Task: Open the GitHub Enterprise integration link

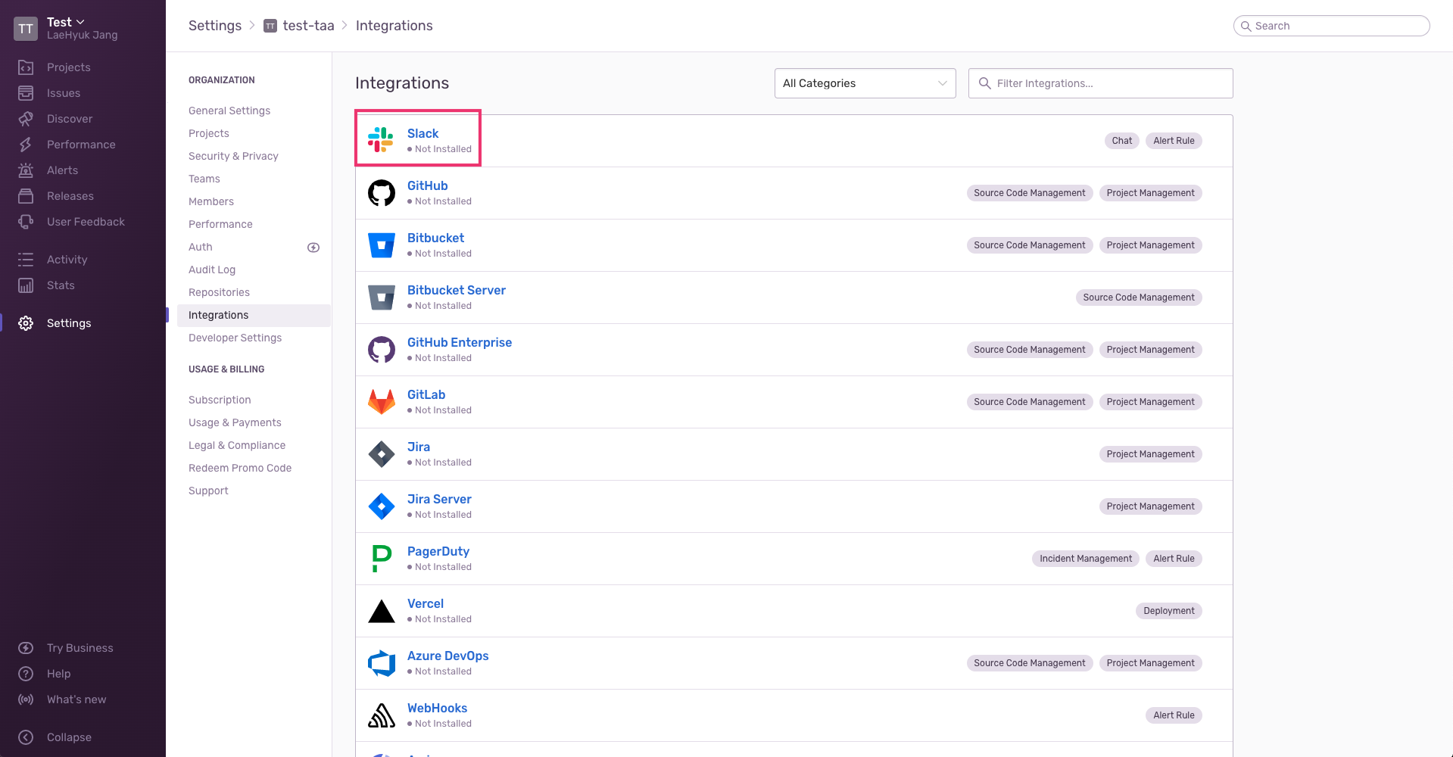Action: pos(460,342)
